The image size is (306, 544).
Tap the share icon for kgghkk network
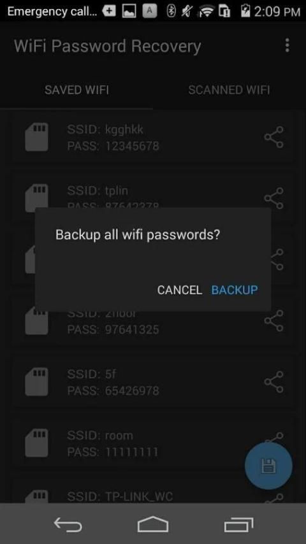pyautogui.click(x=273, y=138)
